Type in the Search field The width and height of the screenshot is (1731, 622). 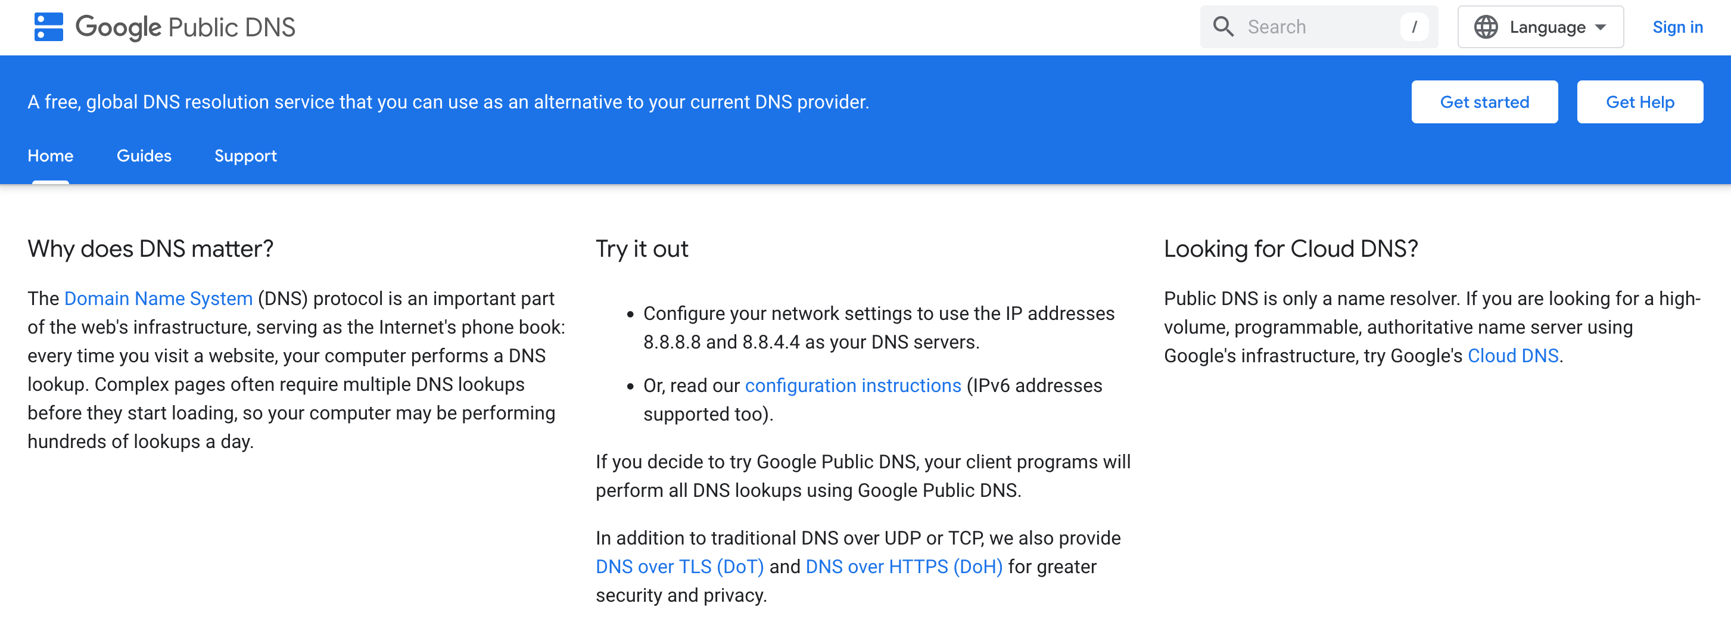pos(1317,27)
